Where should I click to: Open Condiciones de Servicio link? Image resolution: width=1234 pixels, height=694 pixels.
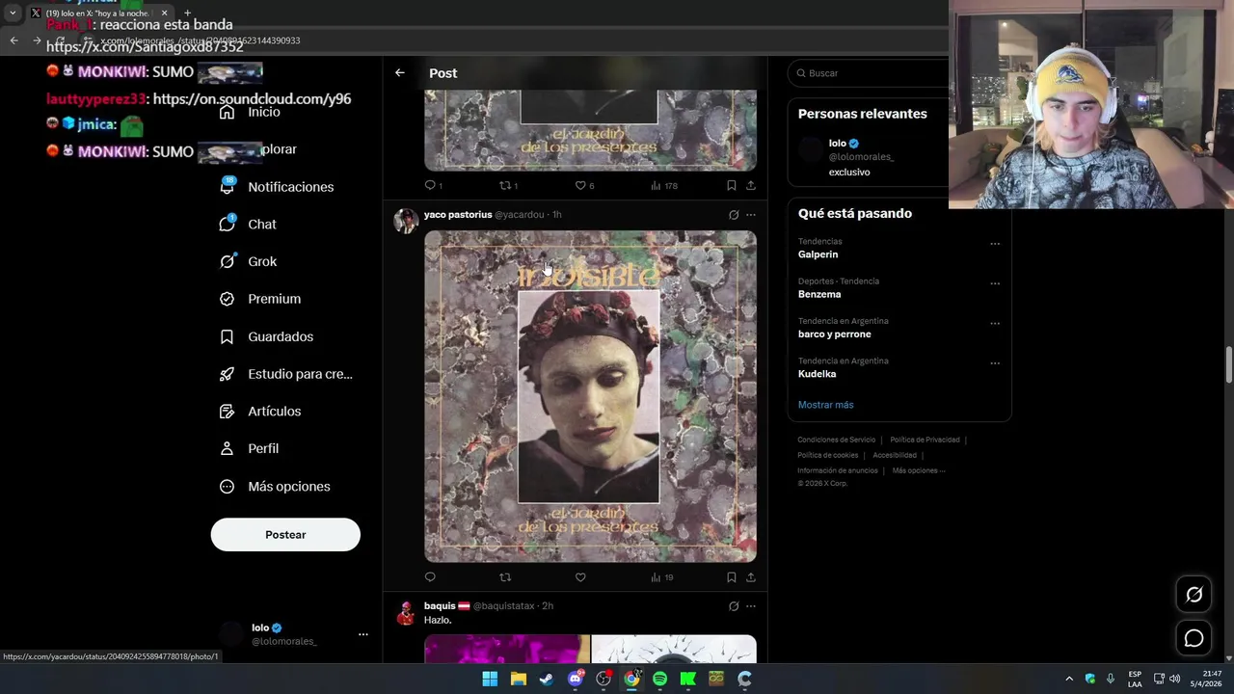click(836, 440)
